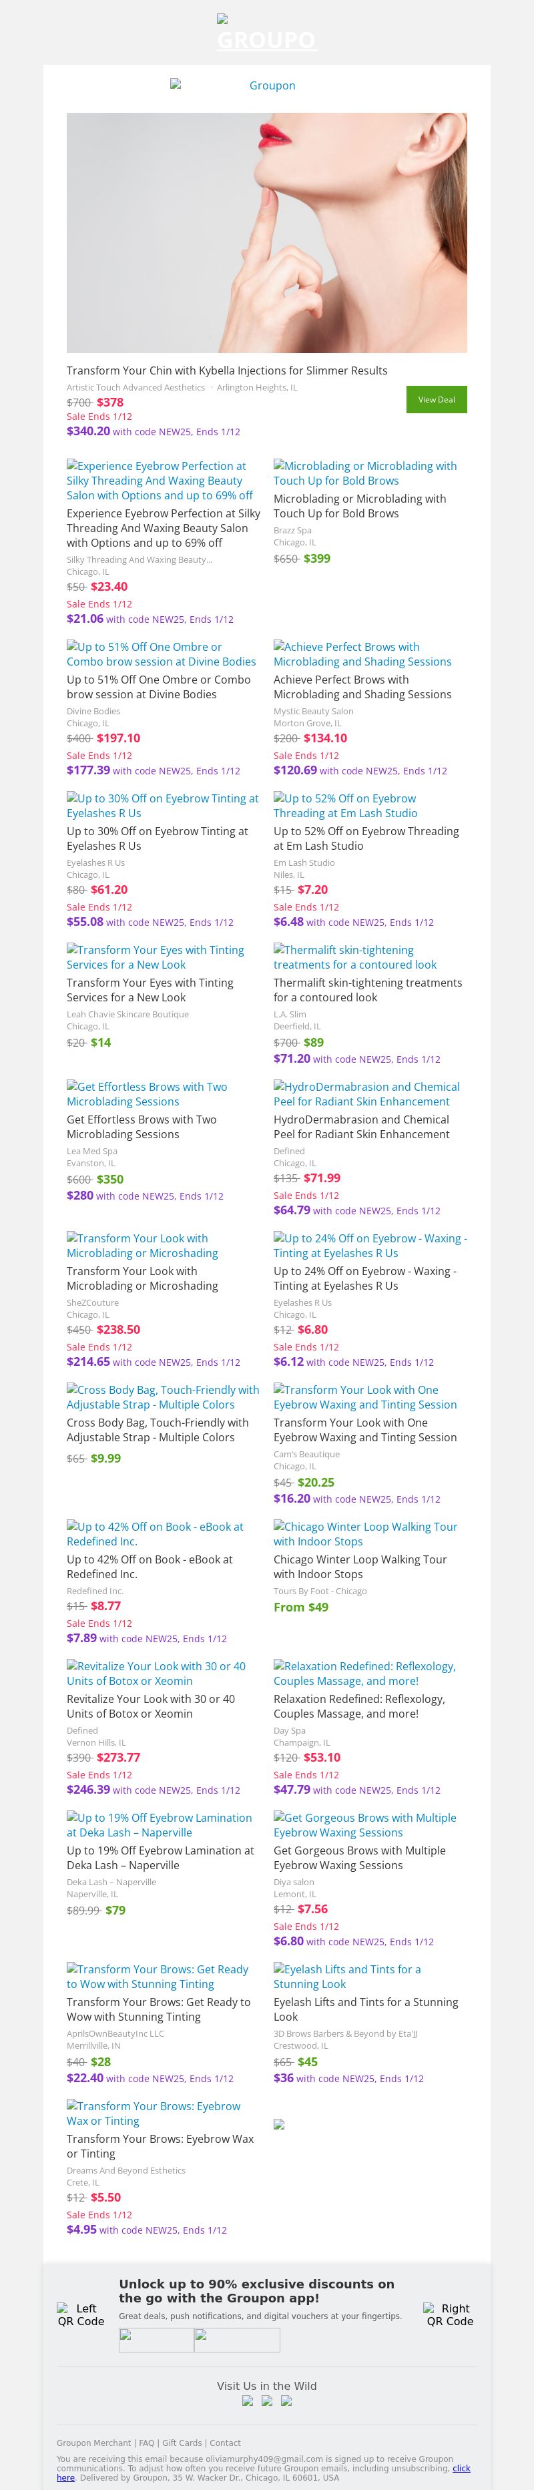
Task: Open the Kybella chin injections photo
Action: click(266, 232)
